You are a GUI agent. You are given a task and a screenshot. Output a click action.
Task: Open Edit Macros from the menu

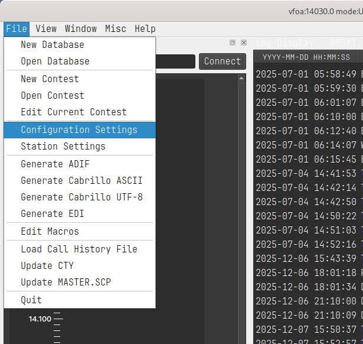pyautogui.click(x=50, y=231)
